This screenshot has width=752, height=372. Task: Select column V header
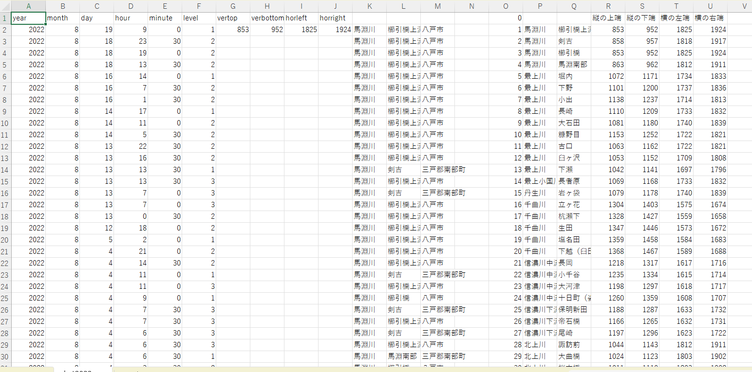(x=744, y=6)
